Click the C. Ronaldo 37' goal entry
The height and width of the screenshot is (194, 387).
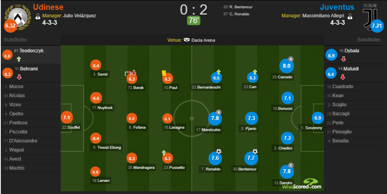236,14
